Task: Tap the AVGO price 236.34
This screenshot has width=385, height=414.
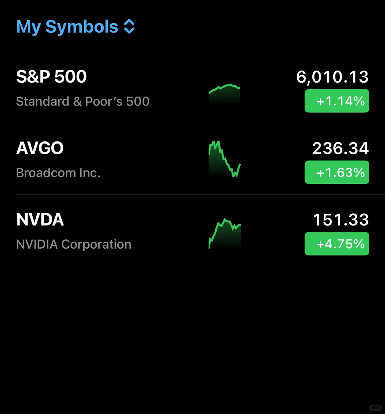Action: click(x=340, y=148)
